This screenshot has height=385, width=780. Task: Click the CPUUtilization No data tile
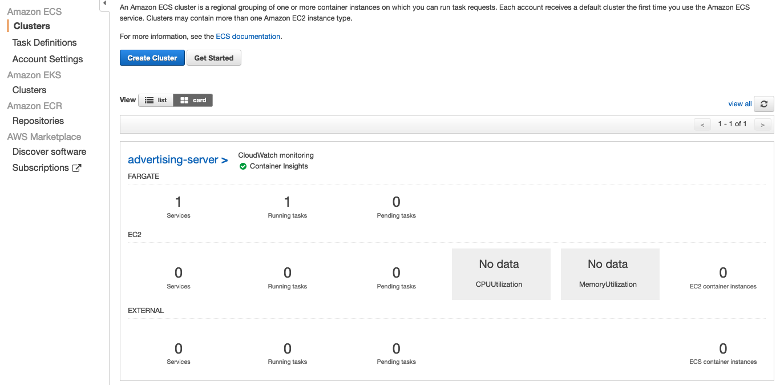click(x=501, y=274)
